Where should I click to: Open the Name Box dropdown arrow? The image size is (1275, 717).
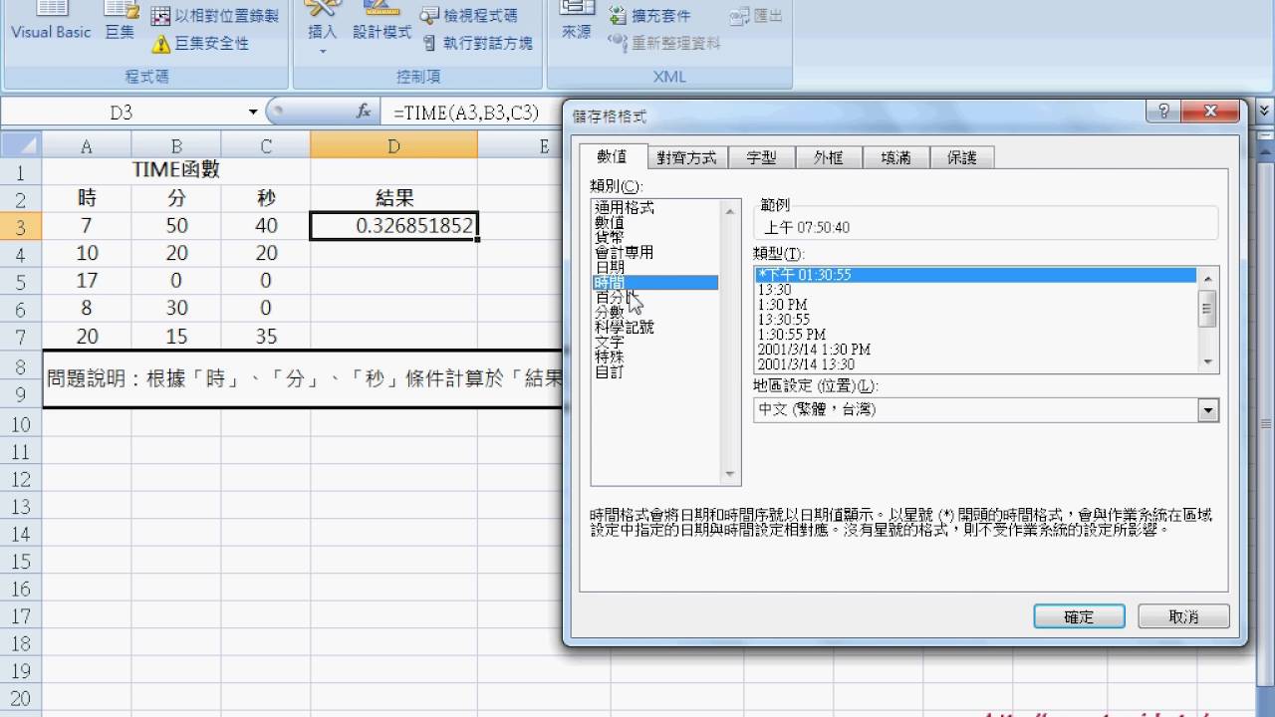[x=253, y=113]
